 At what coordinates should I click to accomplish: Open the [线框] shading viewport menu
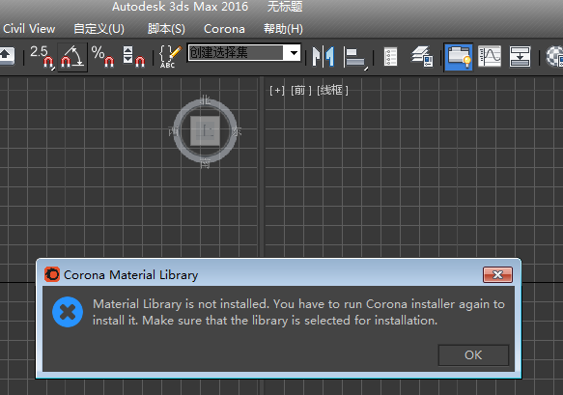coord(332,91)
